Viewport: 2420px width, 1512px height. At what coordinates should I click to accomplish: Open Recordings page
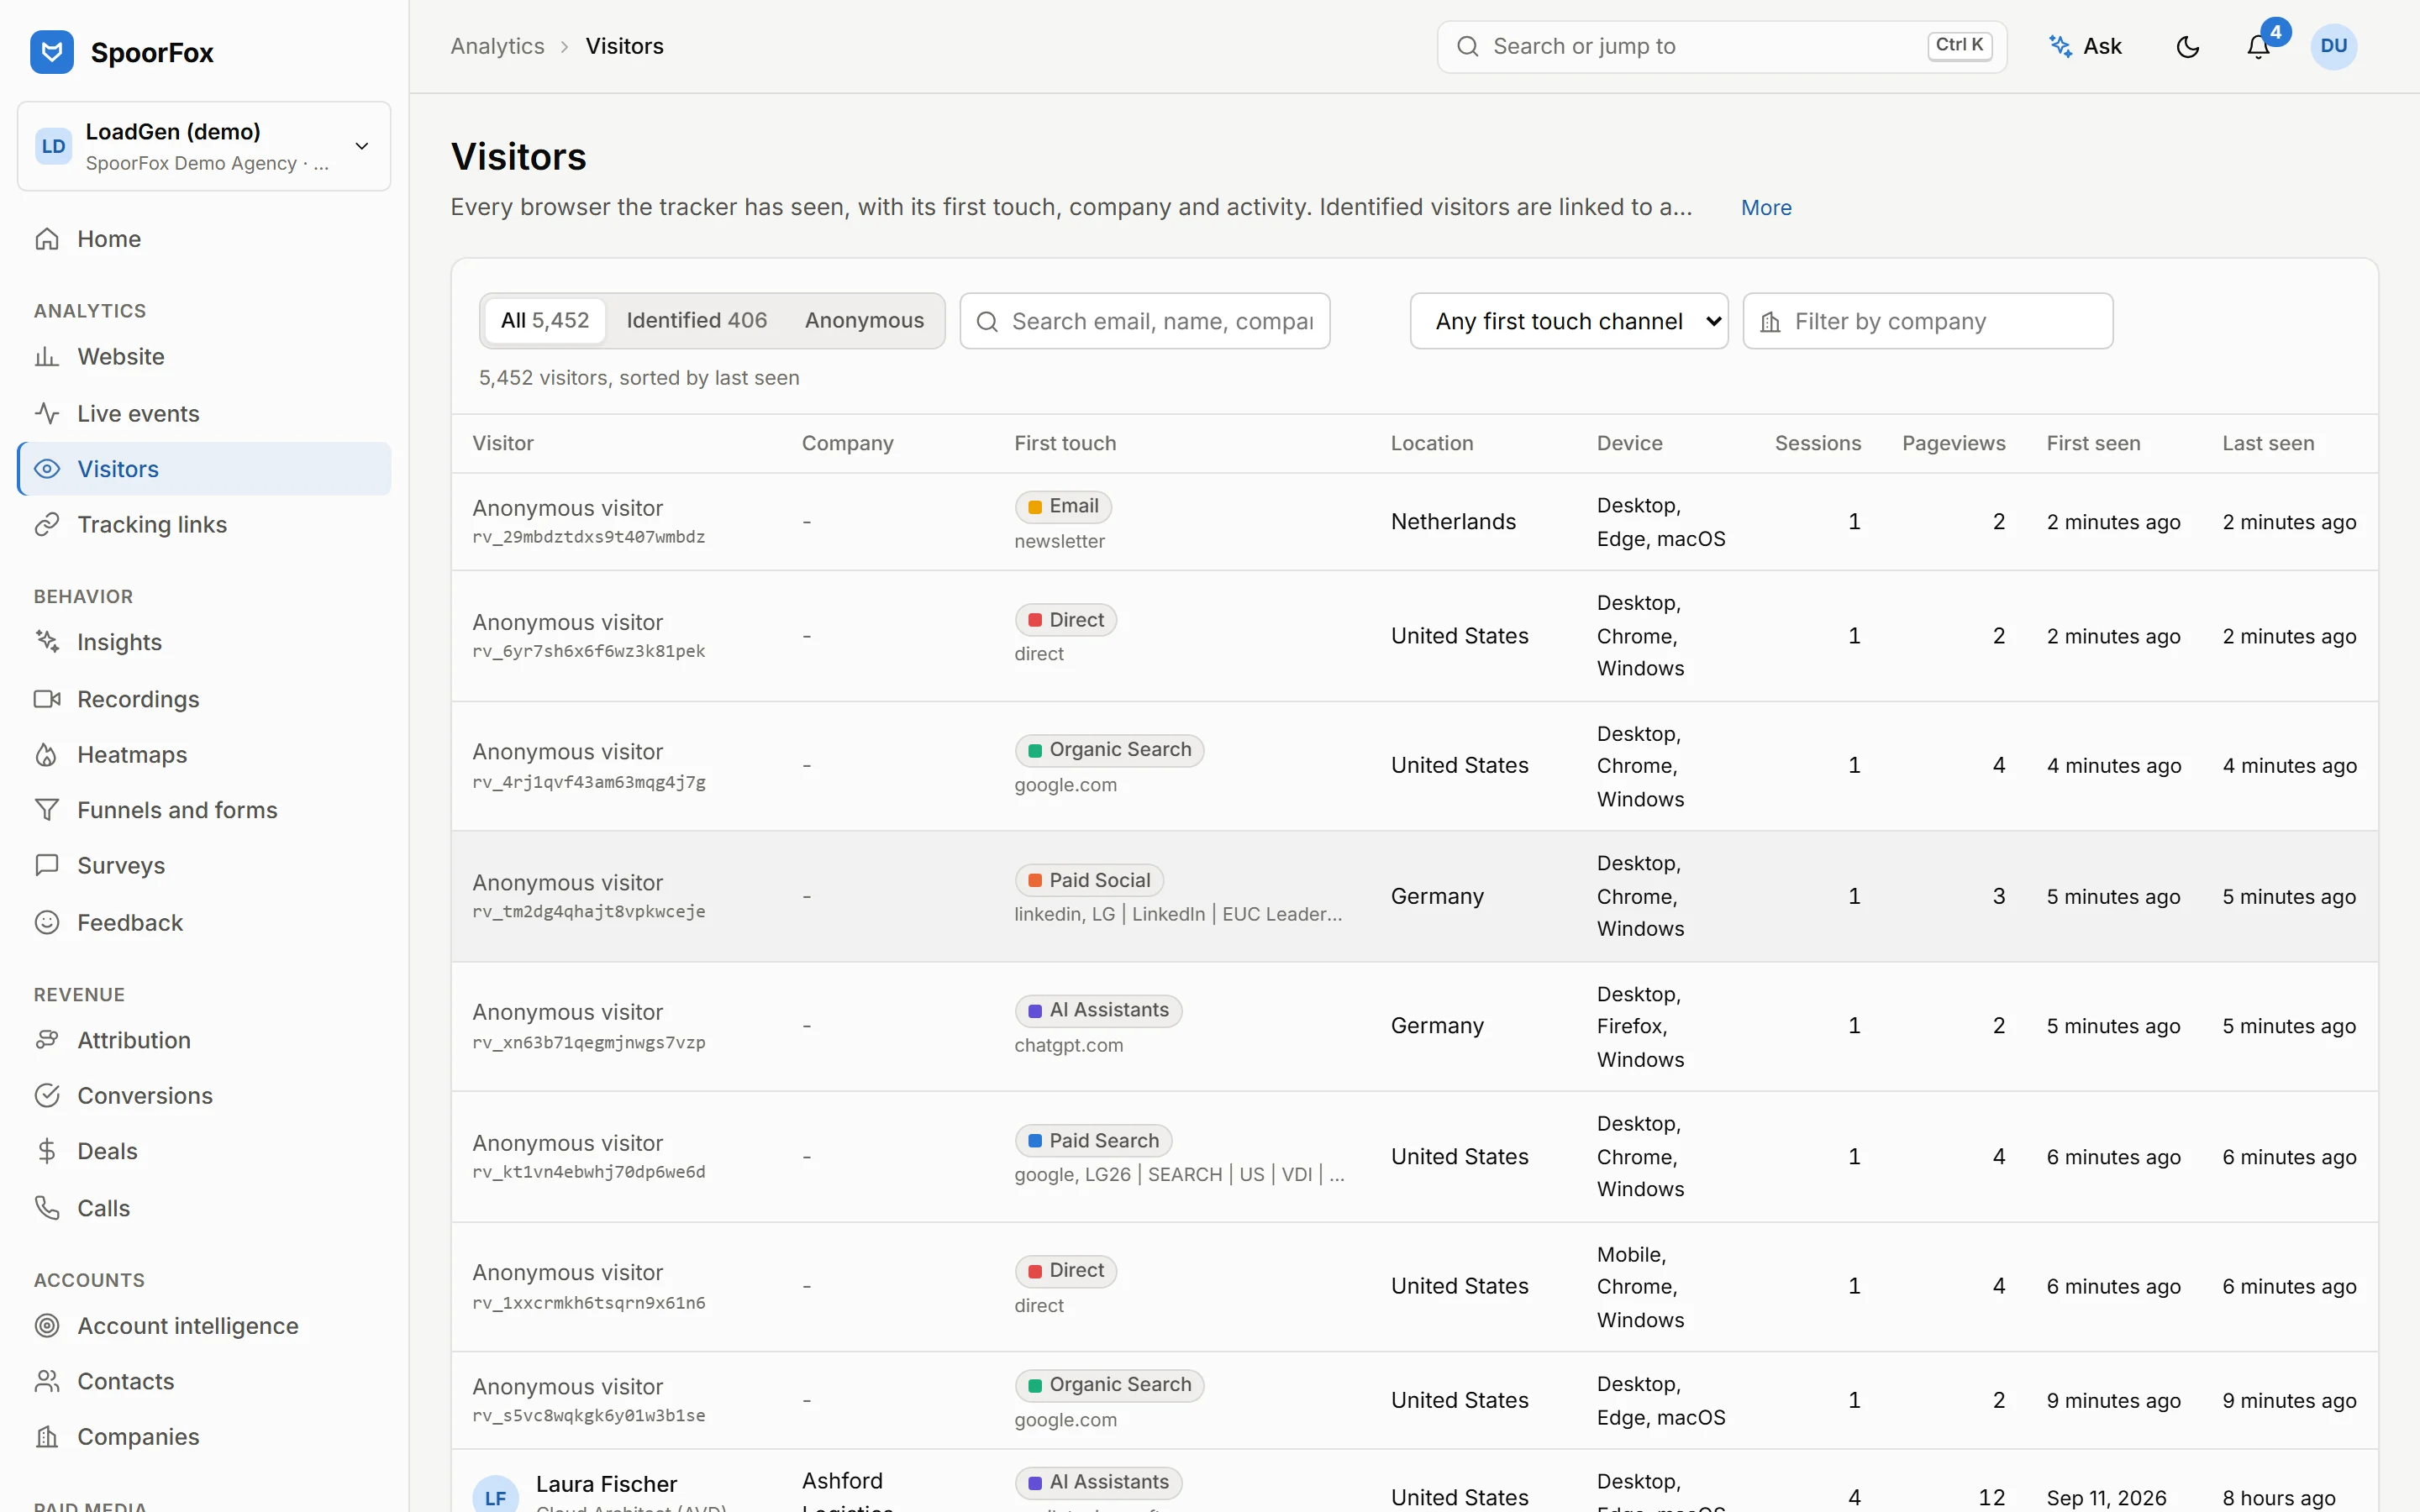[x=204, y=699]
